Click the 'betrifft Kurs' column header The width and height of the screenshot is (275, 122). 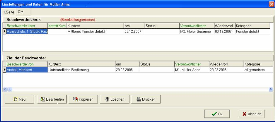pyautogui.click(x=57, y=26)
